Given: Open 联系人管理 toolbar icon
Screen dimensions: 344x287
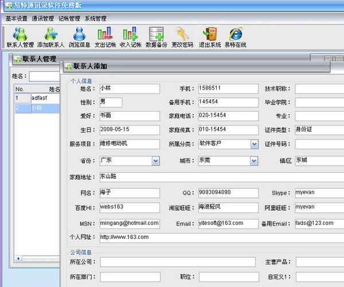Looking at the screenshot, I should (x=20, y=36).
